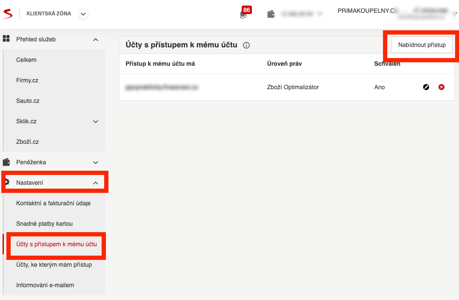Click the Peněženka wallet sidebar icon
The height and width of the screenshot is (300, 459).
6,162
